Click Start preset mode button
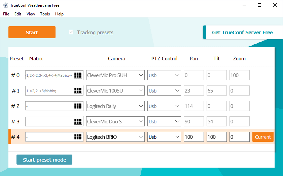283x176 pixels. [44, 160]
